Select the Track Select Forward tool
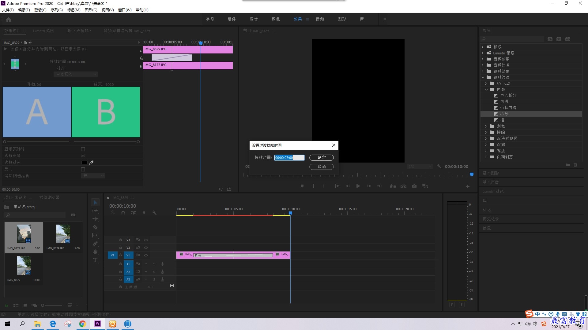Screen dimensions: 588x330 point(95,211)
